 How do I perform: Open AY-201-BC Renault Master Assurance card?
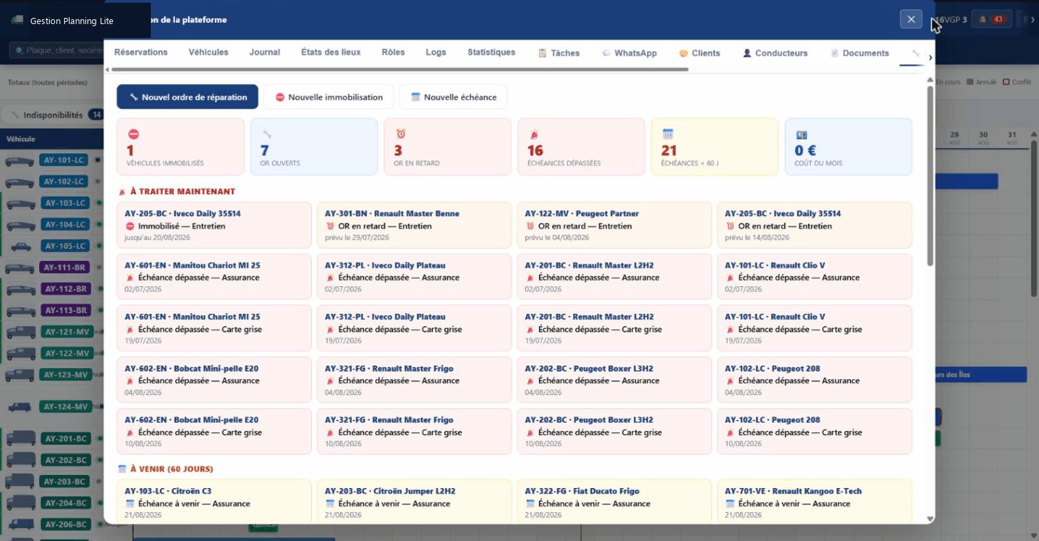[614, 277]
